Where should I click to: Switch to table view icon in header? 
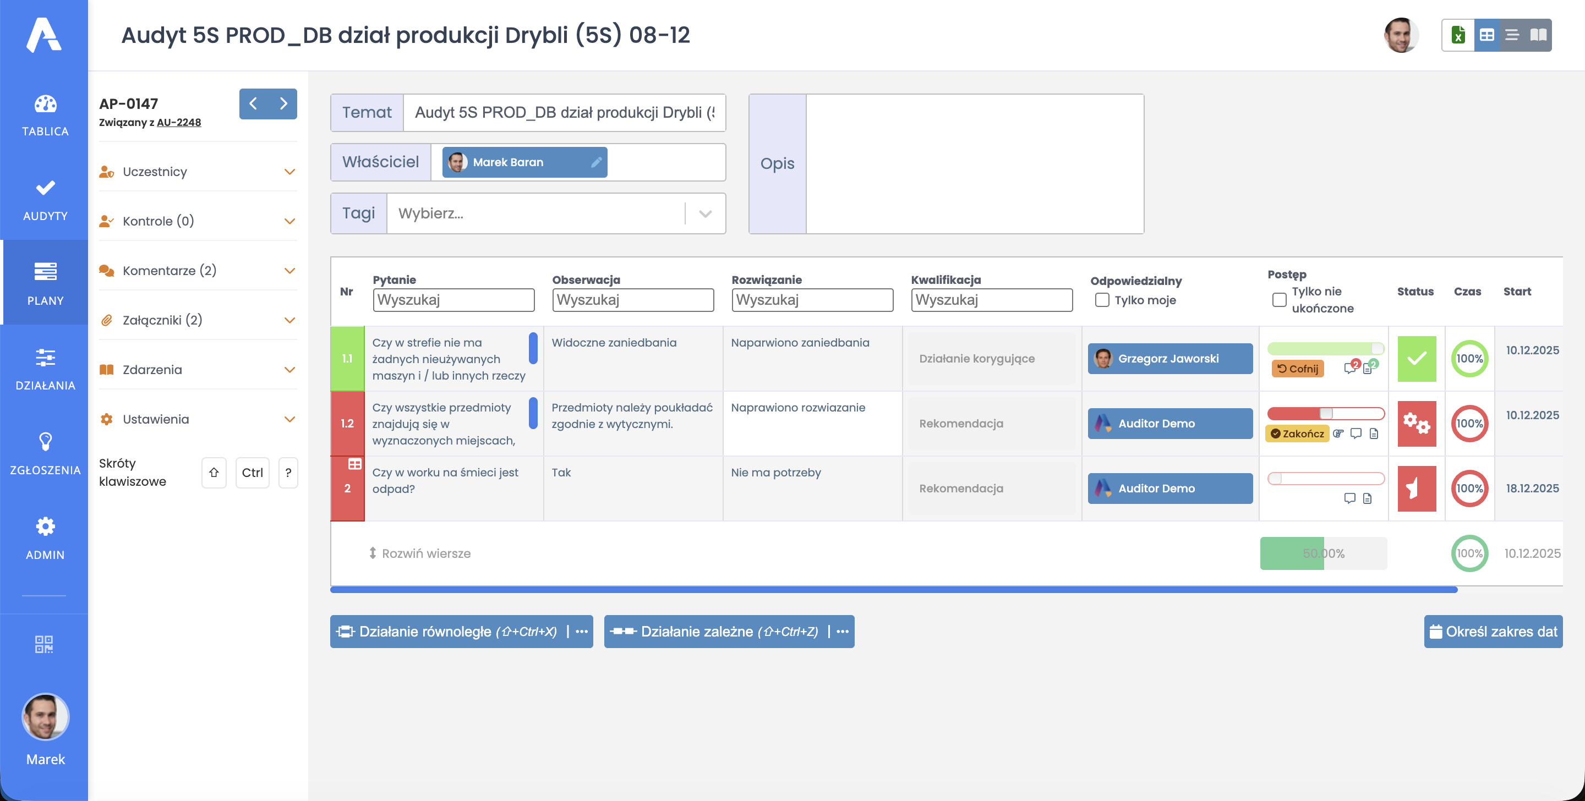(1486, 35)
